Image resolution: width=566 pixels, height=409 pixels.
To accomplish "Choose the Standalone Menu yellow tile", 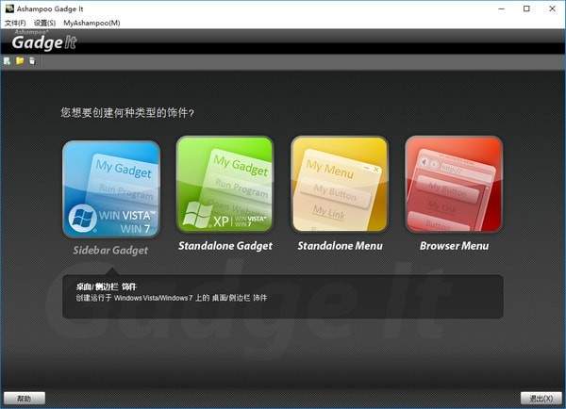I will 340,186.
